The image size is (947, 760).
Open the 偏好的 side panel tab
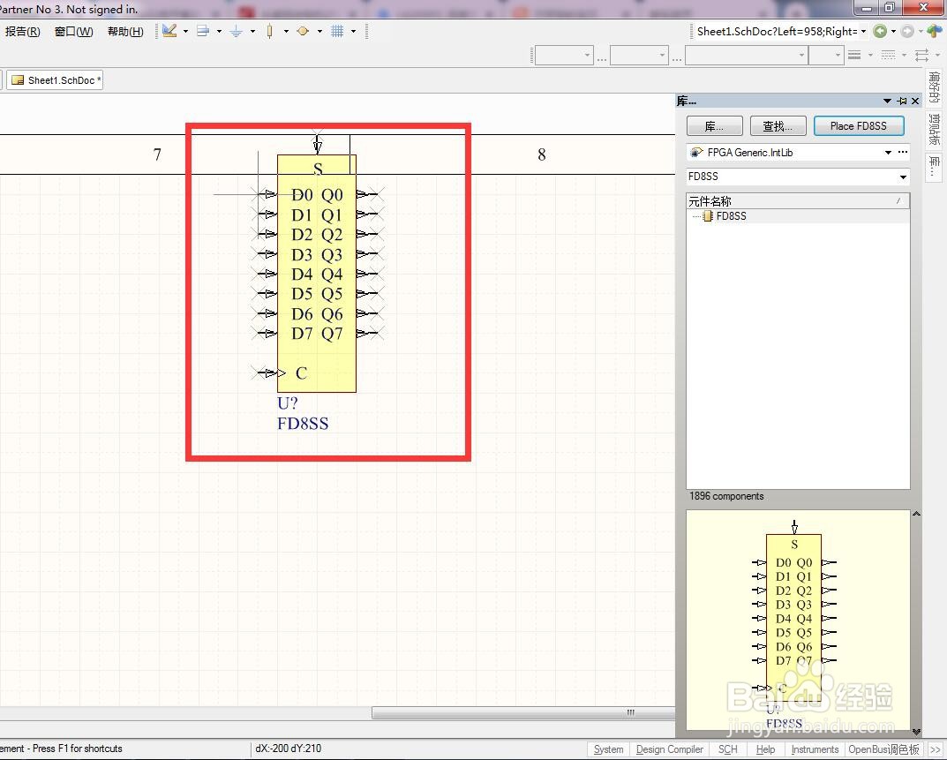click(x=934, y=87)
